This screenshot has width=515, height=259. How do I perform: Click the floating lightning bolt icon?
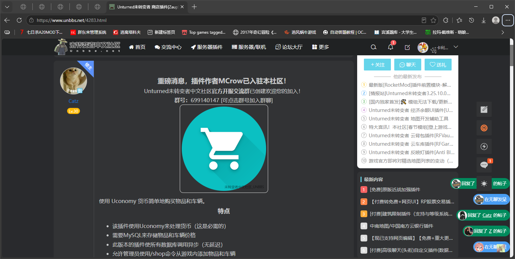(484, 146)
